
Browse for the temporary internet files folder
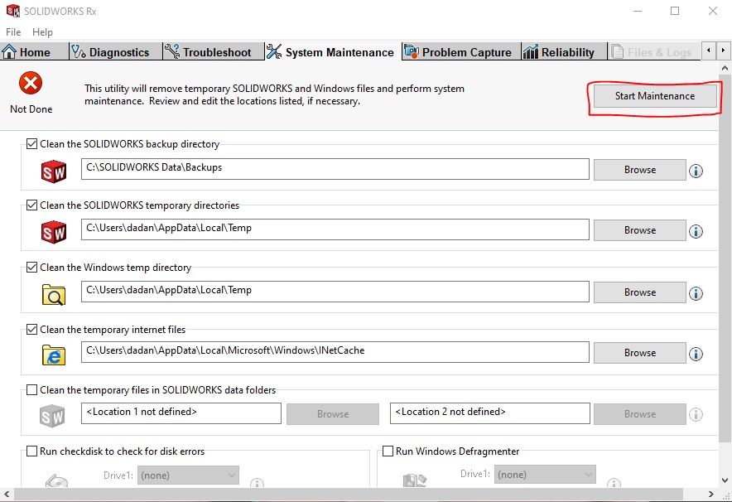click(x=639, y=353)
